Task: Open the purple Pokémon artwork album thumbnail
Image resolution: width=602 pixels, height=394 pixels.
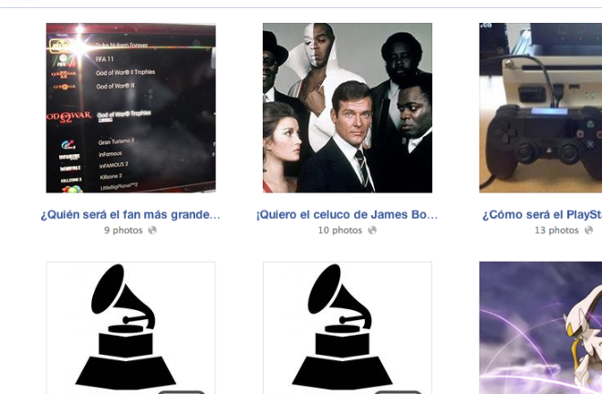Action: 541,328
